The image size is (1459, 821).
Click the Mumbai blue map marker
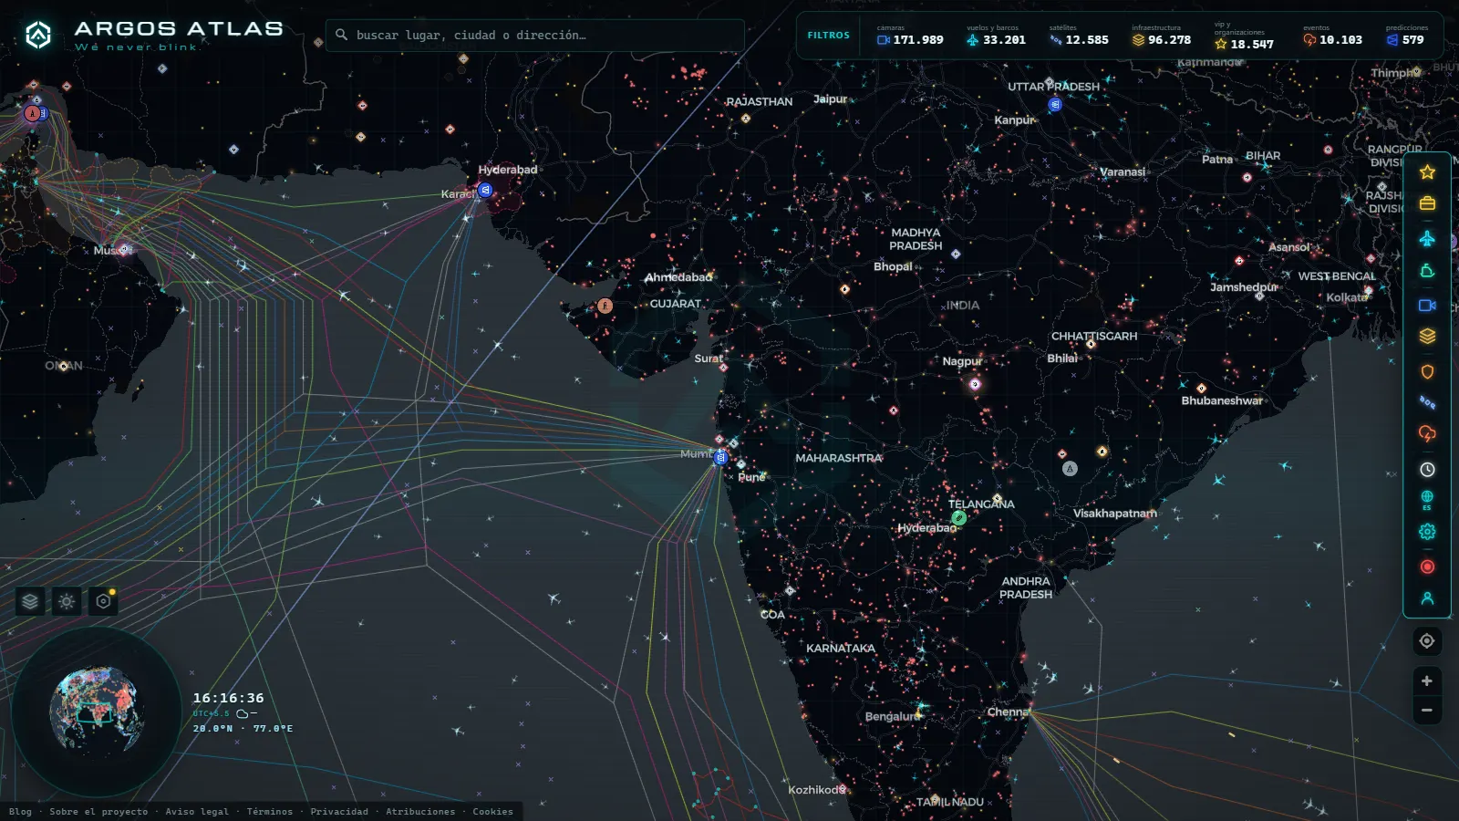pyautogui.click(x=720, y=457)
